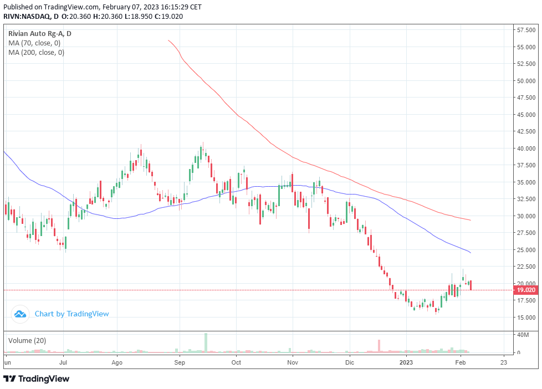Click the 42.500 price axis label
The width and height of the screenshot is (542, 389).
click(526, 131)
